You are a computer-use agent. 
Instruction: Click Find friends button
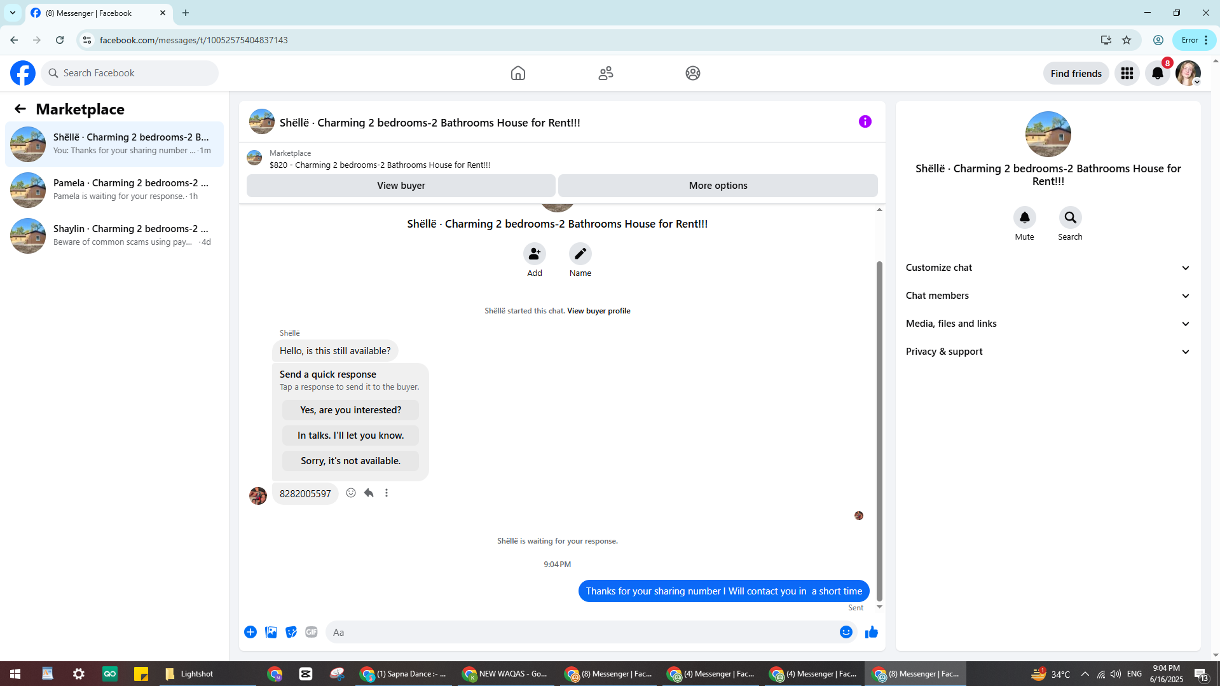[1076, 73]
